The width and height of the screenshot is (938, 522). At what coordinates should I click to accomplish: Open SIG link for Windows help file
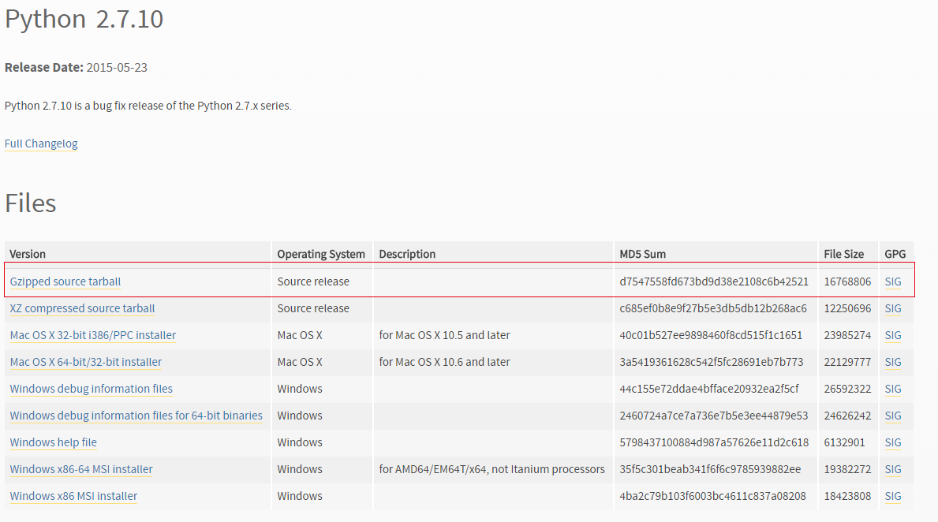pos(892,442)
